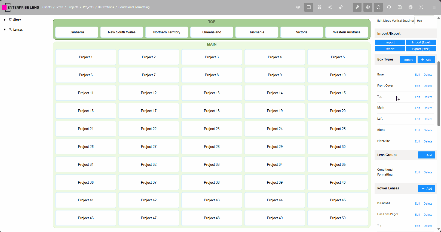Open the hamburger menu icon
This screenshot has height=232, width=441.
(434, 7)
